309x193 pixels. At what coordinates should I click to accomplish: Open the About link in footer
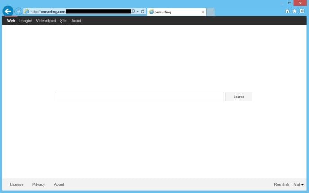point(59,184)
